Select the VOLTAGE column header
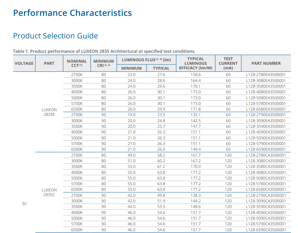Viewport: 298px width, 233px height. [24, 63]
